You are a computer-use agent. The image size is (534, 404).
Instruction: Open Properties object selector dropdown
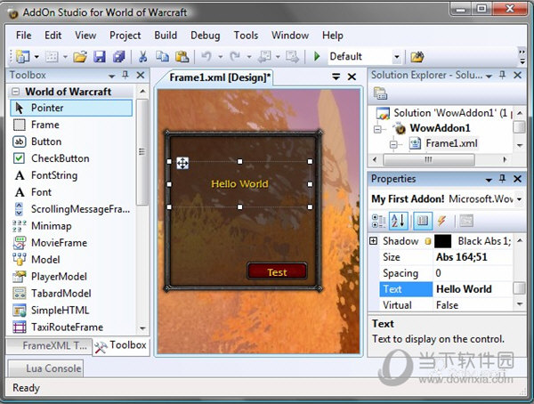[520, 199]
